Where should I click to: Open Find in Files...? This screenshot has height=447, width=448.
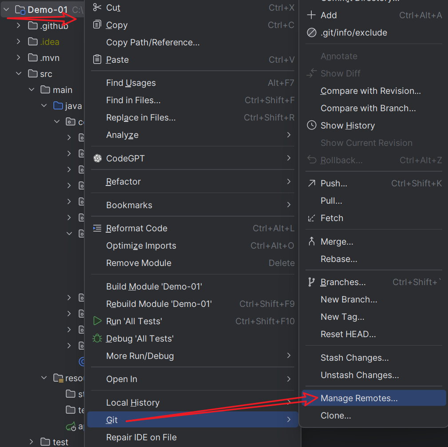(193, 100)
